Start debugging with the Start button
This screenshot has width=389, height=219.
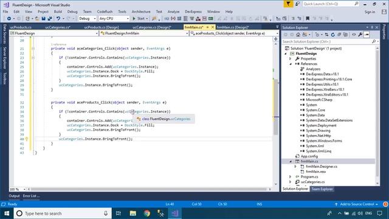[x=140, y=19]
